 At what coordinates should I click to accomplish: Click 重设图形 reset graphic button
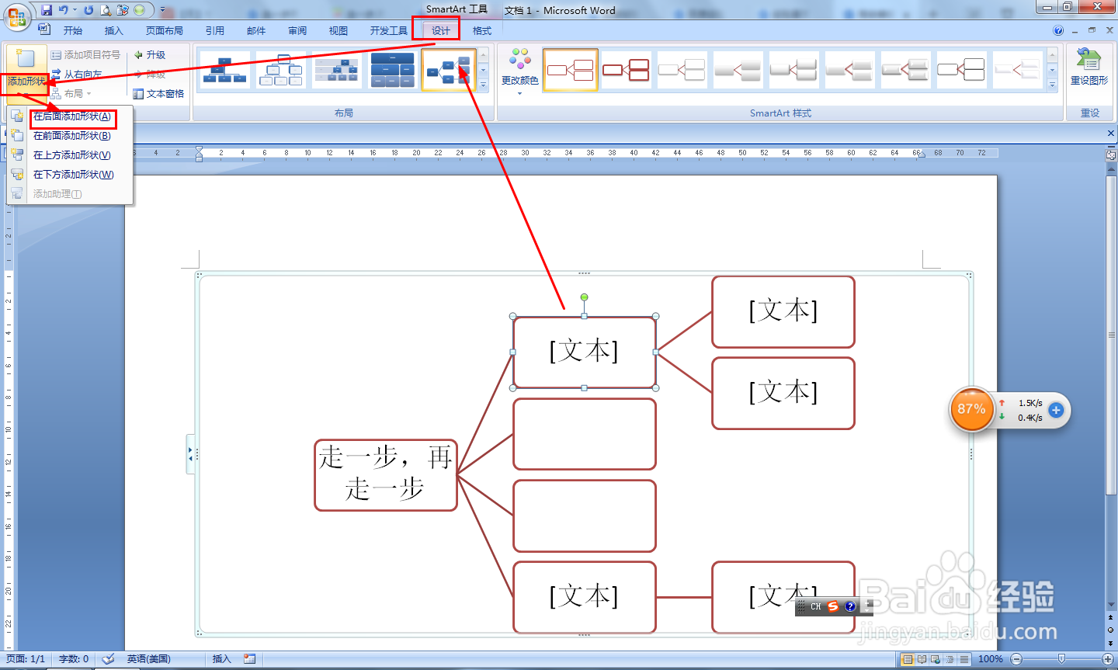1089,68
